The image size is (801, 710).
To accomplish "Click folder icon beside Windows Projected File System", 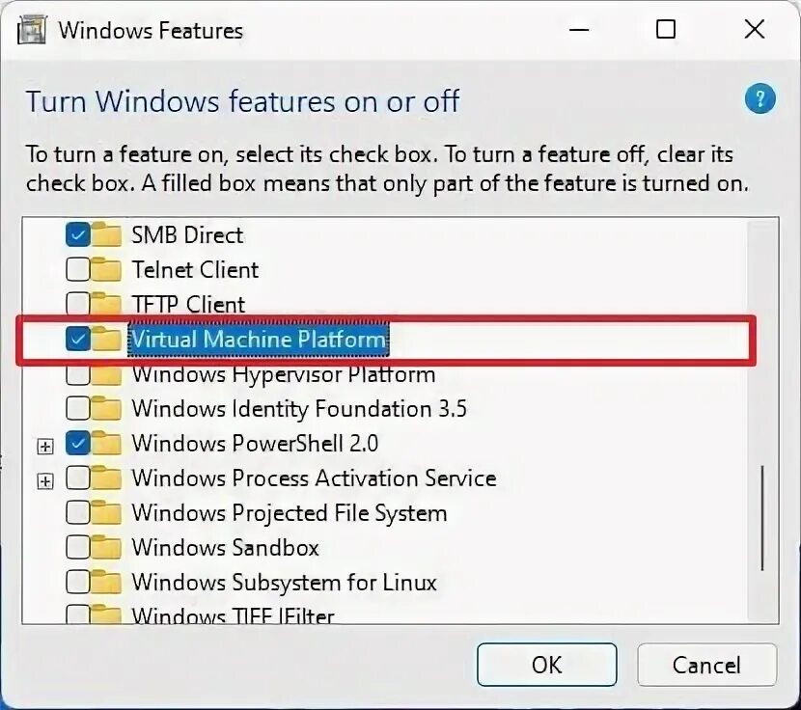I will click(x=107, y=512).
